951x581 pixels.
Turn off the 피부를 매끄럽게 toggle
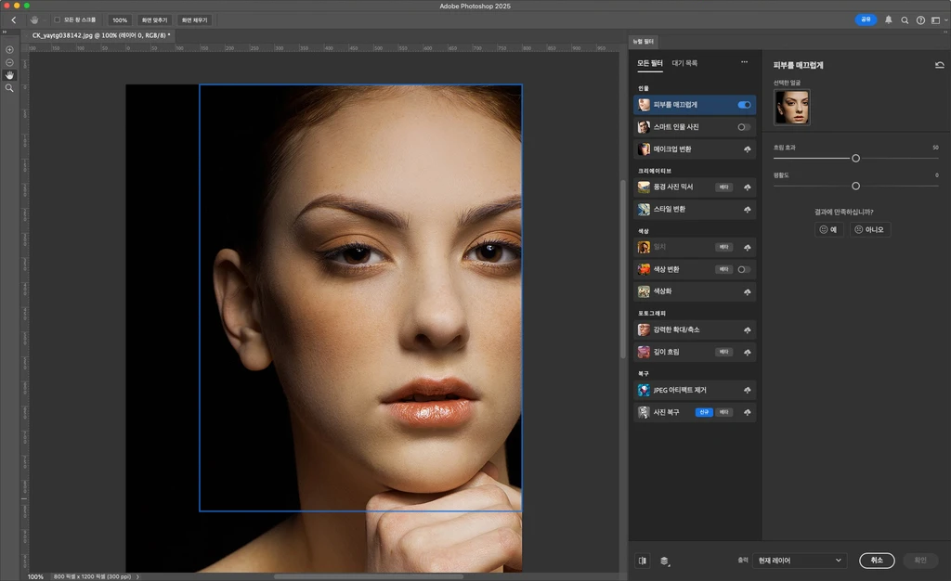(x=744, y=105)
